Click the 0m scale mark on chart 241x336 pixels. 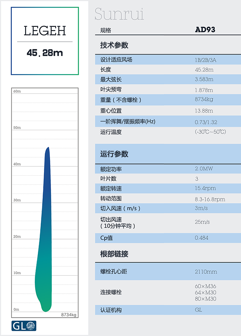(16, 309)
